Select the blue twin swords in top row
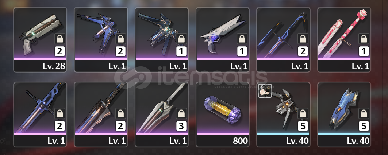The width and height of the screenshot is (388, 155). 283,39
